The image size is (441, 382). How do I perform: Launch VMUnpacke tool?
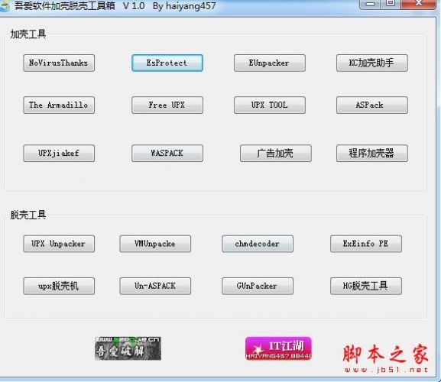(x=155, y=244)
